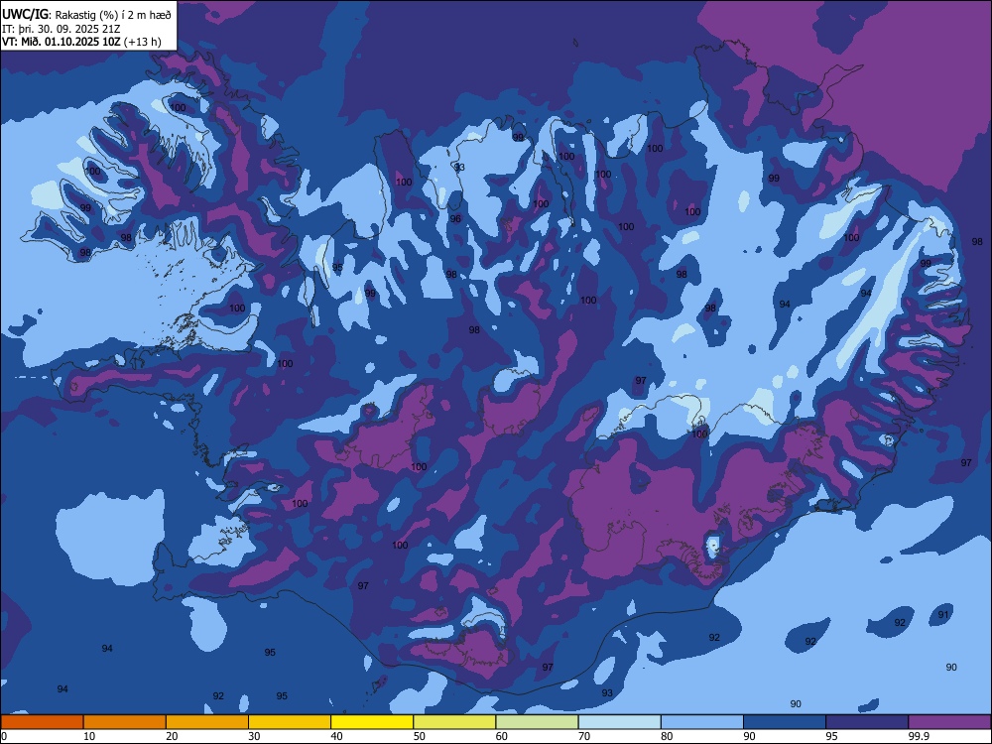Viewport: 992px width, 744px height.
Task: Choose the medium blue 90–95 legend swatch
Action: (785, 722)
